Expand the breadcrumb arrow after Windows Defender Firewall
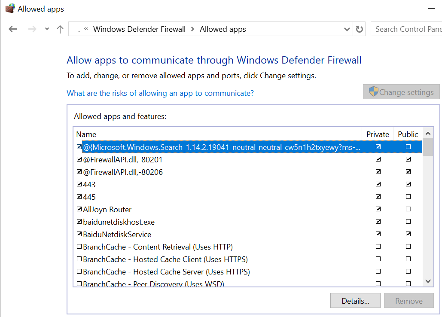 [x=192, y=29]
